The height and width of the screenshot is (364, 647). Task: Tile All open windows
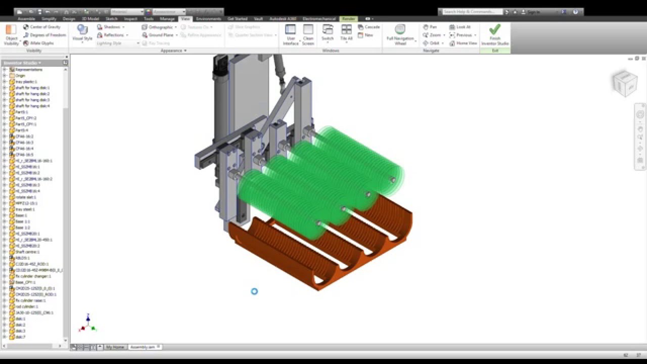pos(346,34)
